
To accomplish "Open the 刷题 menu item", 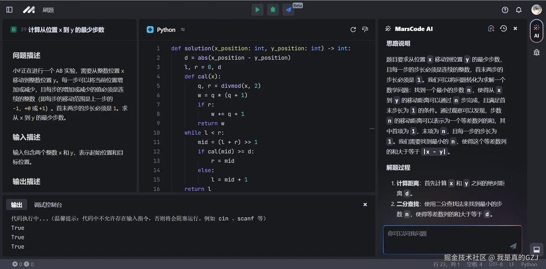I will [48, 10].
